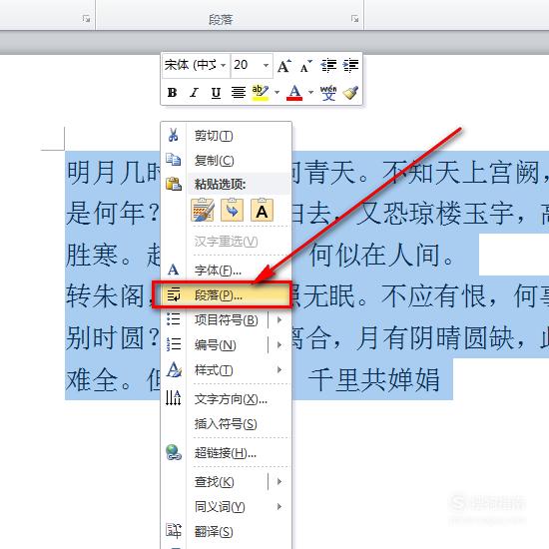Click the styles icon beside 样式(T)
Image resolution: width=549 pixels, height=549 pixels.
(x=174, y=369)
